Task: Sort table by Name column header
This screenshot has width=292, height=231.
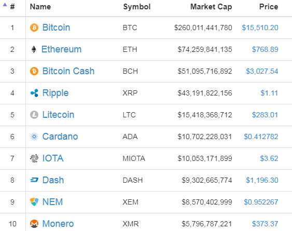Action: 40,7
